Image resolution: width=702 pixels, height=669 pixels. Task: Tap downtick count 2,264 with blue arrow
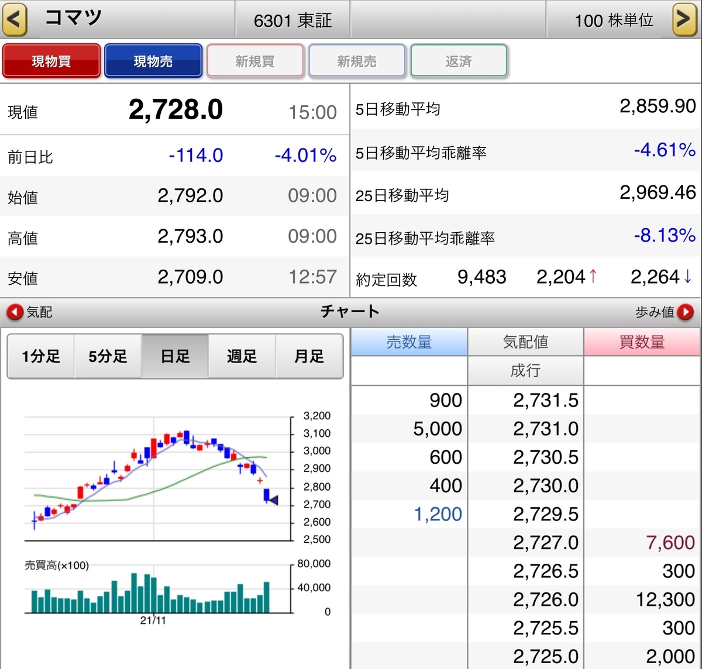click(x=662, y=277)
